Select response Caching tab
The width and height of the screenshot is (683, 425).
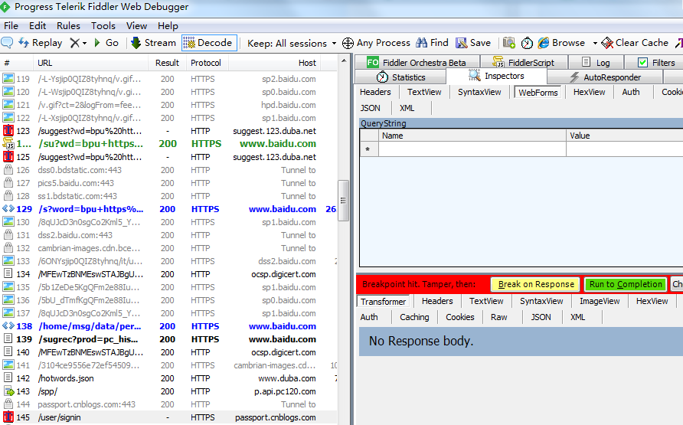414,317
